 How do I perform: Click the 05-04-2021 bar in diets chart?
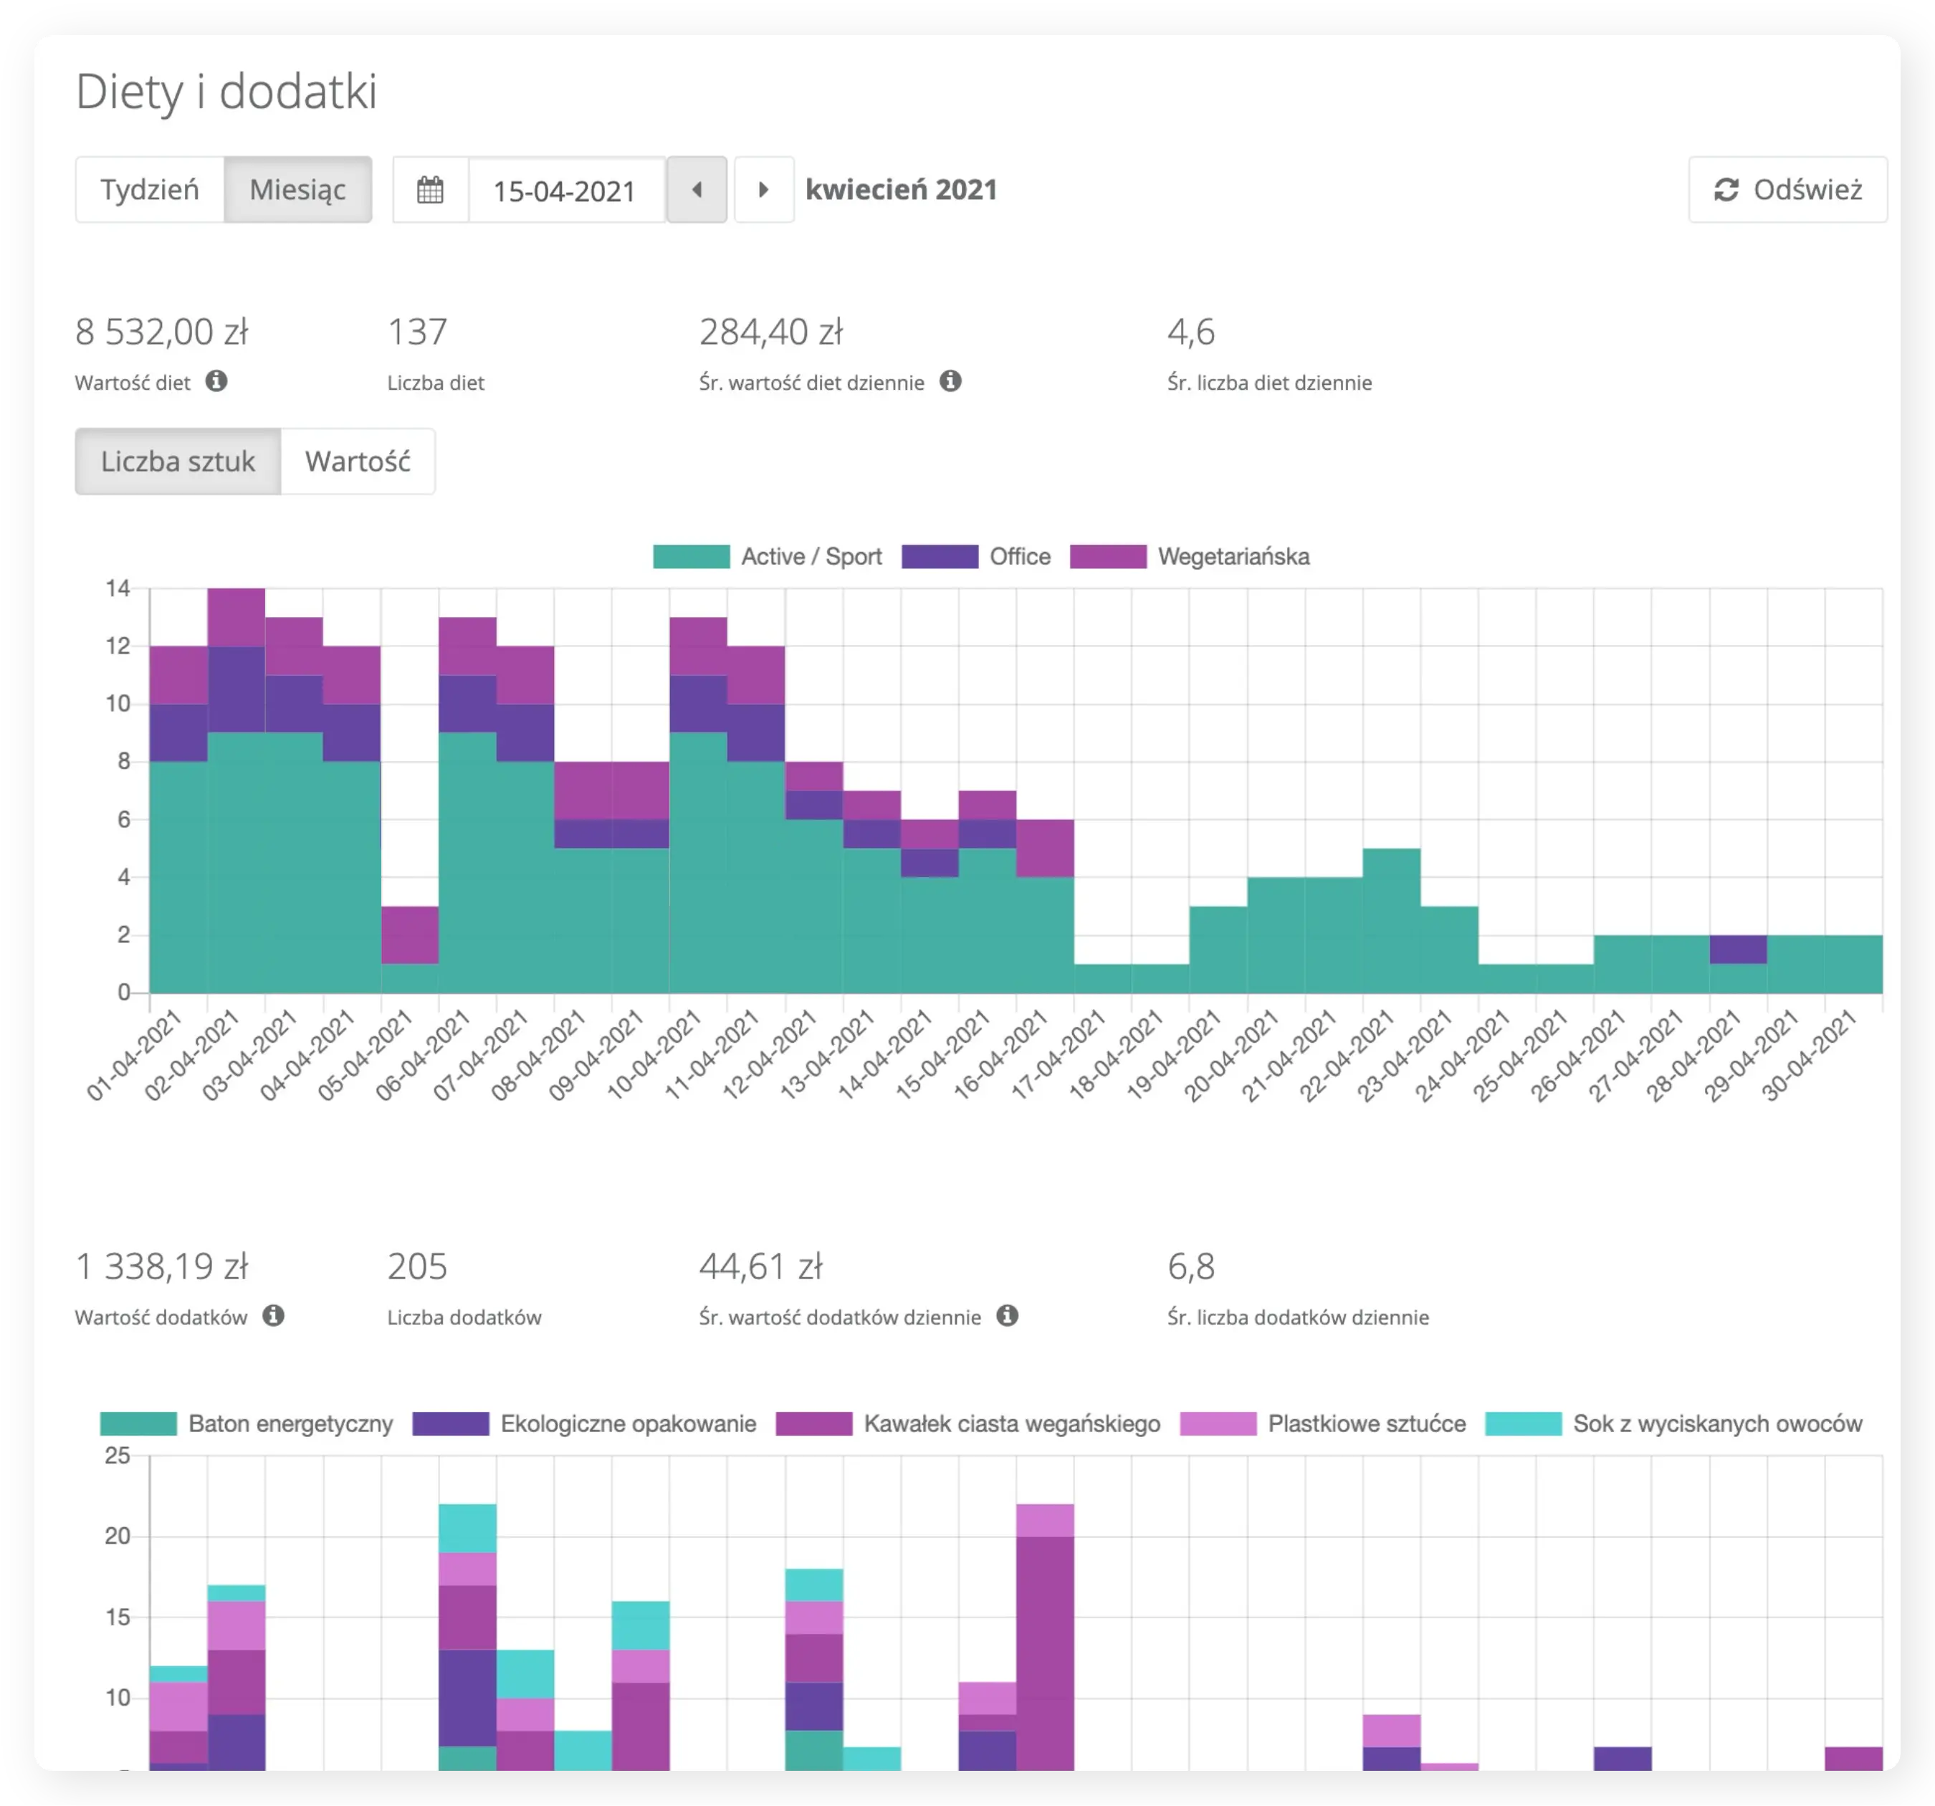coord(410,950)
